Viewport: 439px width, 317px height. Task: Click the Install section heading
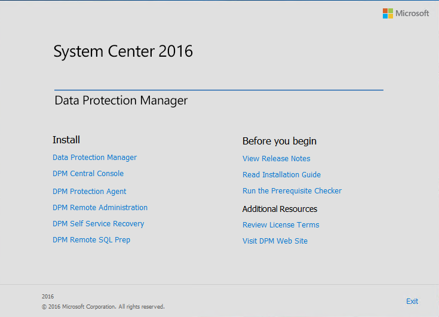point(66,140)
